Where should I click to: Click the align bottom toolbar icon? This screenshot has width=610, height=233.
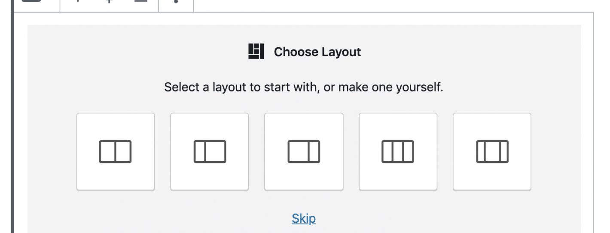(x=140, y=1)
